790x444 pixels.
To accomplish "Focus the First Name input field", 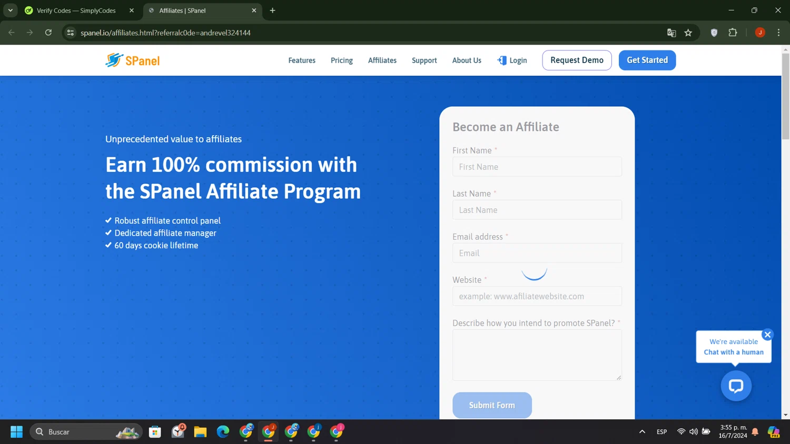I will pos(537,167).
